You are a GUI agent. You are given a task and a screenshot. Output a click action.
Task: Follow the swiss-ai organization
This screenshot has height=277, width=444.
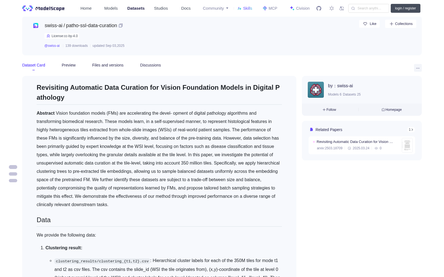point(329,110)
